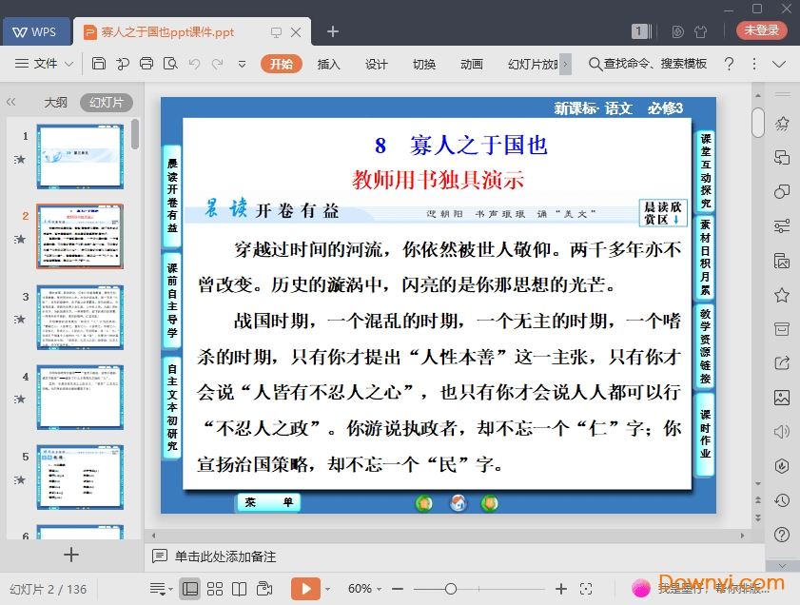The width and height of the screenshot is (800, 605).
Task: Click the Print Preview icon
Action: coord(171,64)
